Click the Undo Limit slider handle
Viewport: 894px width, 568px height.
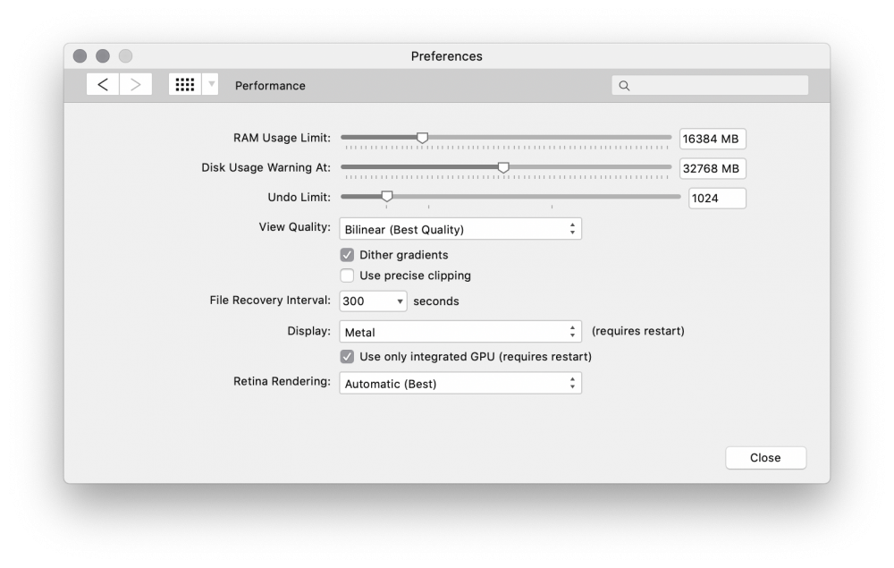click(385, 196)
